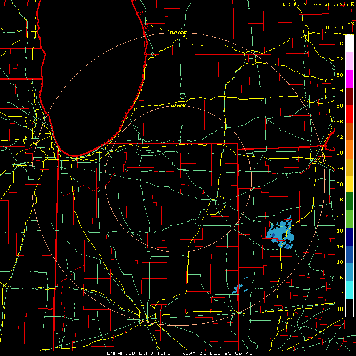Click the black TH legend swatch

pos(349,308)
